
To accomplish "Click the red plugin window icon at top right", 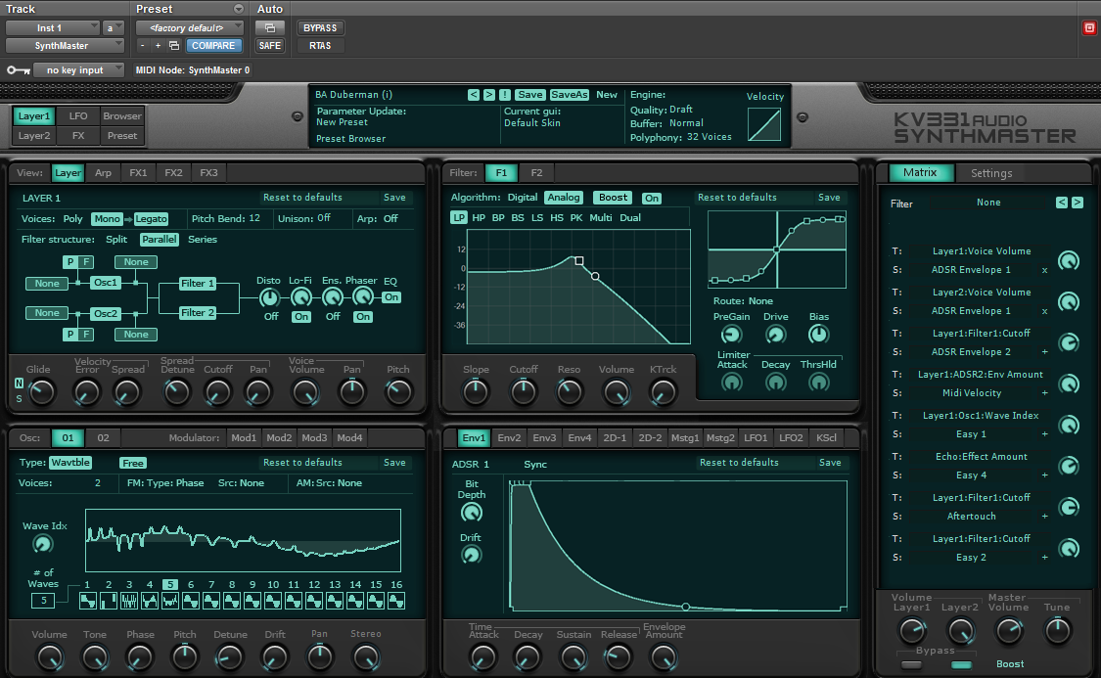I will click(1089, 28).
